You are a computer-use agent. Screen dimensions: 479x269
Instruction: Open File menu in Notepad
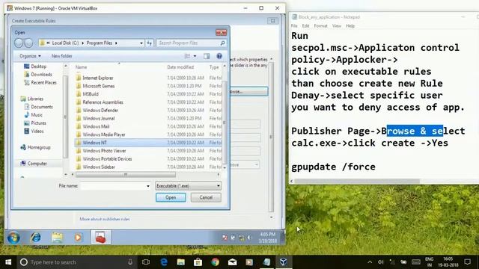[x=294, y=26]
